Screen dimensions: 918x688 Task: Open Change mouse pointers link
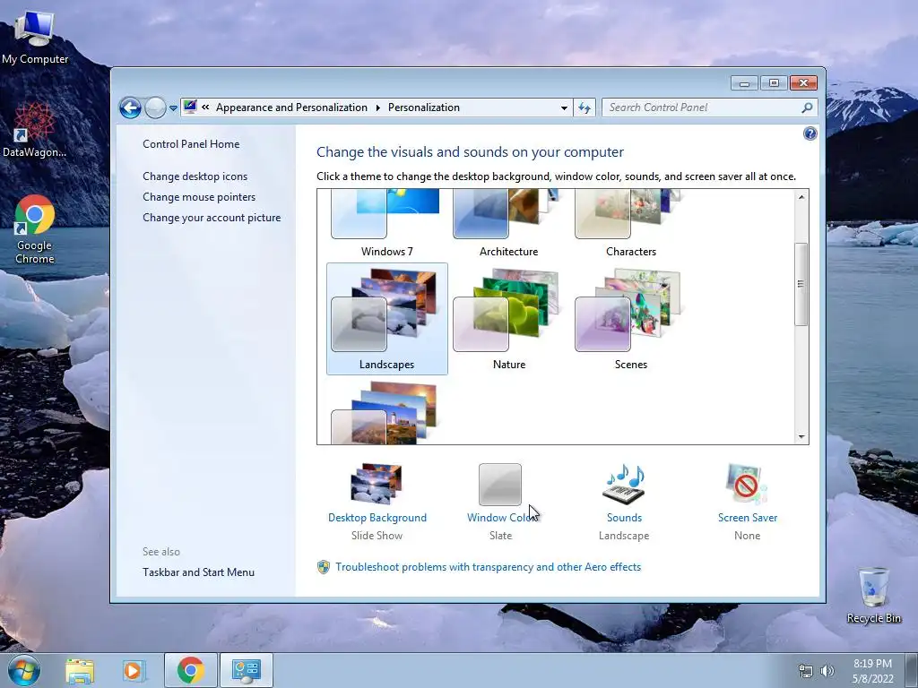coord(199,197)
